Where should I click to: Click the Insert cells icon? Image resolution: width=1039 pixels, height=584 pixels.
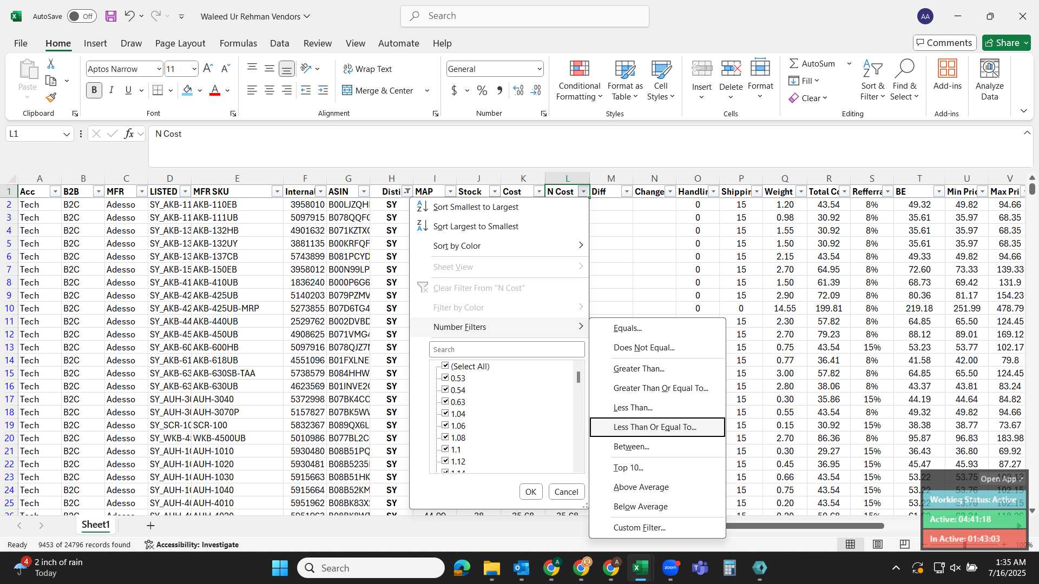click(702, 69)
